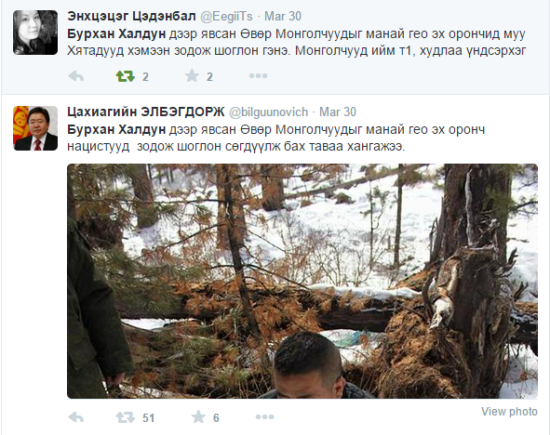This screenshot has height=435, width=550.
Task: Open the name link Энхцэцэг Цэдэнбал
Action: [x=131, y=16]
